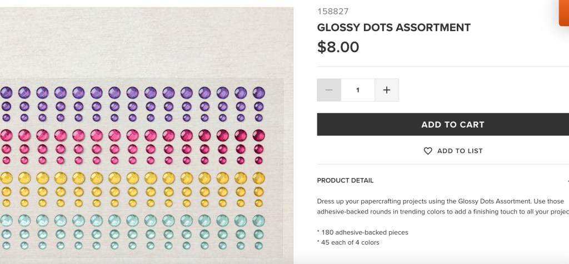This screenshot has height=264, width=569.
Task: Click the orange button in the top-right corner
Action: tap(563, 12)
